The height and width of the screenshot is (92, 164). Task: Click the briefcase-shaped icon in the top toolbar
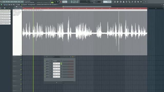pyautogui.click(x=121, y=2)
